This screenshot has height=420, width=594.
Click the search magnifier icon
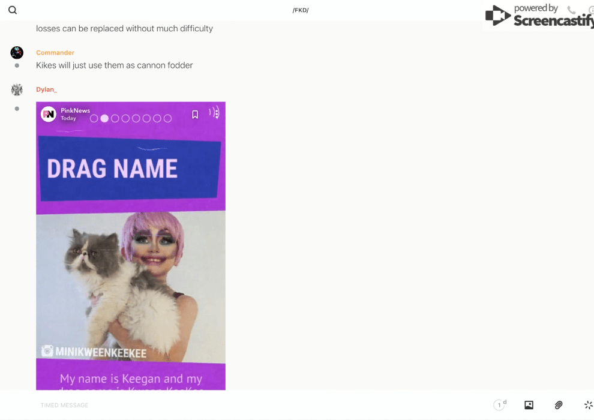click(x=13, y=10)
